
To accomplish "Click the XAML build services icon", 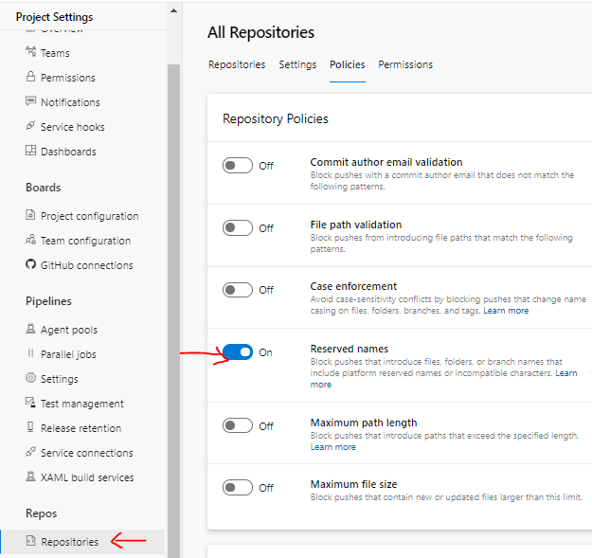I will (30, 477).
